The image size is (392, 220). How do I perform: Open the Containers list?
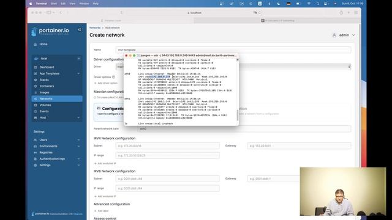point(47,86)
